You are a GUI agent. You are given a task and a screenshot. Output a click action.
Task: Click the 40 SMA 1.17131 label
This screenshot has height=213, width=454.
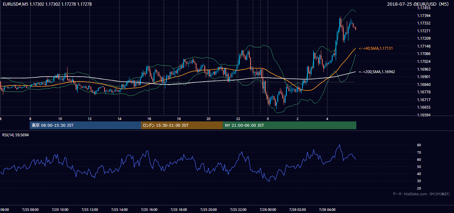click(x=375, y=48)
